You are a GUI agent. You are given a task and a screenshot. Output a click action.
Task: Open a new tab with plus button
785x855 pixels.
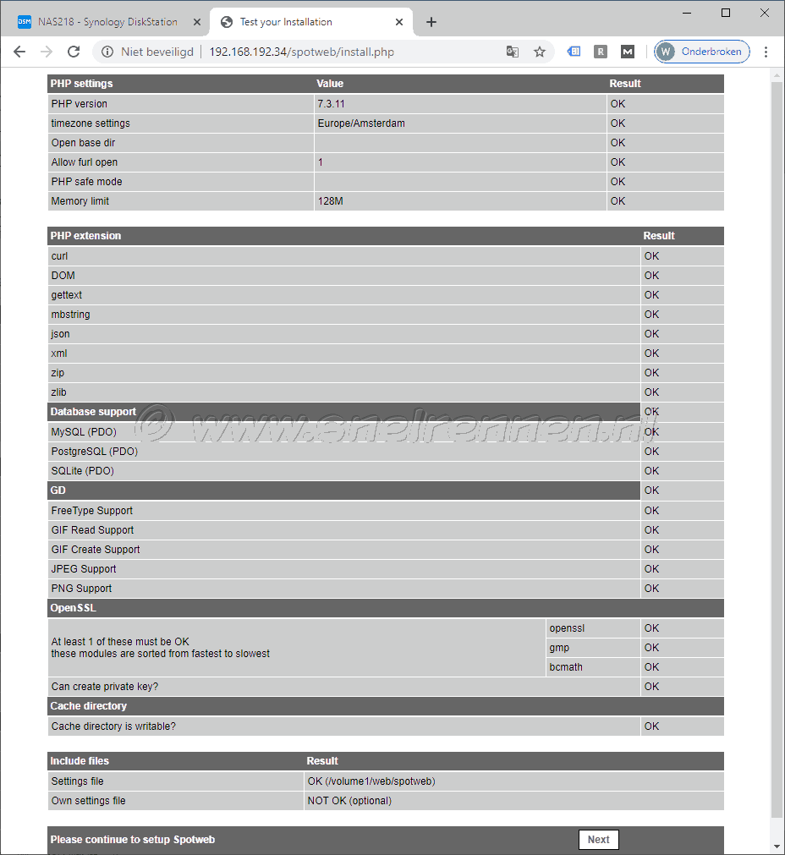(x=431, y=22)
